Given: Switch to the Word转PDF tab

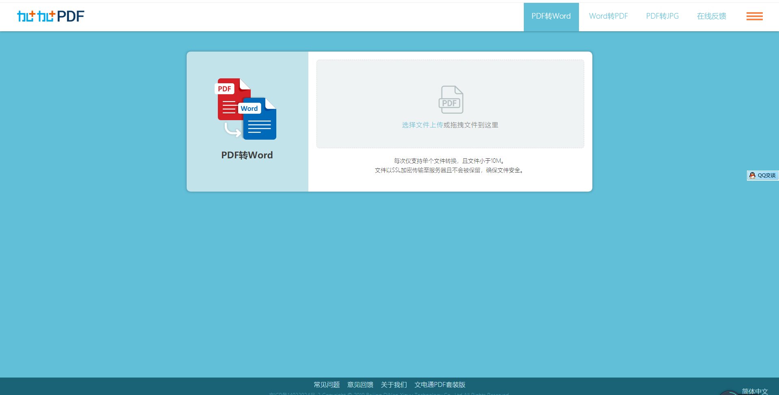Looking at the screenshot, I should pos(608,16).
